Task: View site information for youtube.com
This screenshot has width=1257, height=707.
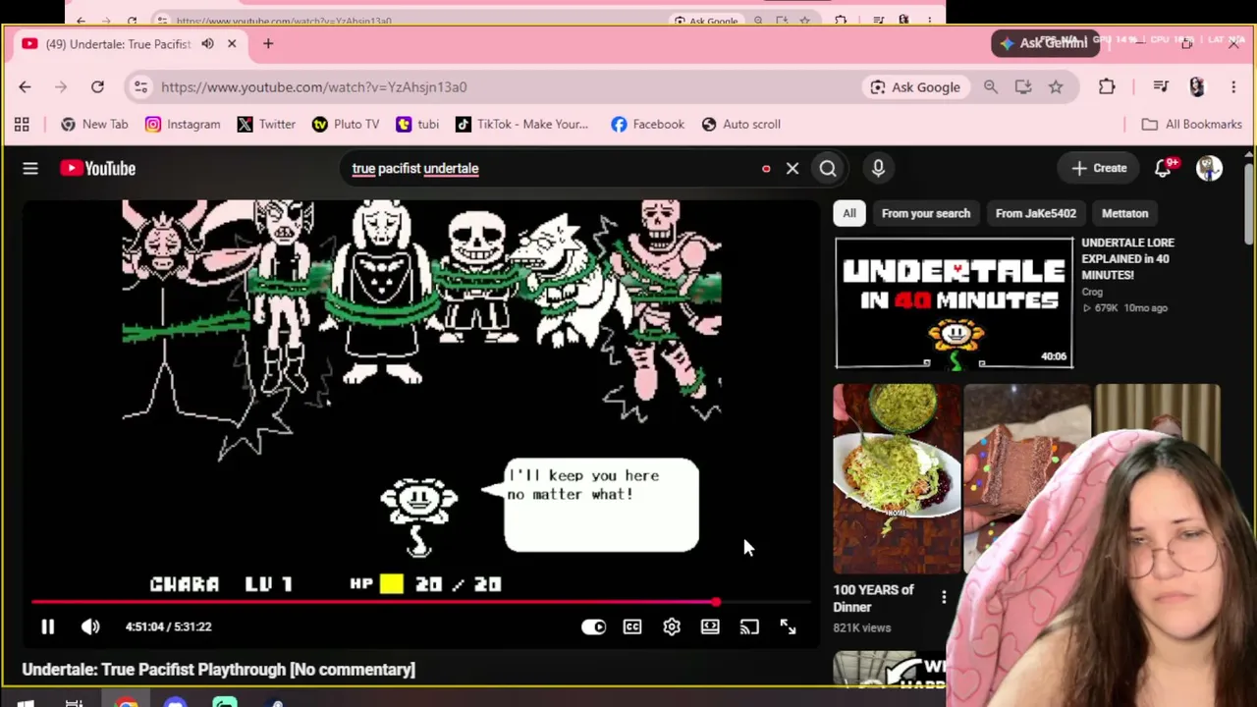Action: click(x=140, y=87)
